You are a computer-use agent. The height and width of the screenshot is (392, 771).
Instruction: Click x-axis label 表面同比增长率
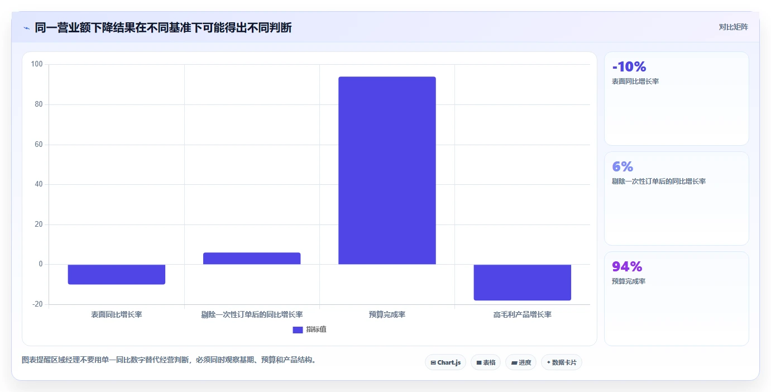click(117, 314)
